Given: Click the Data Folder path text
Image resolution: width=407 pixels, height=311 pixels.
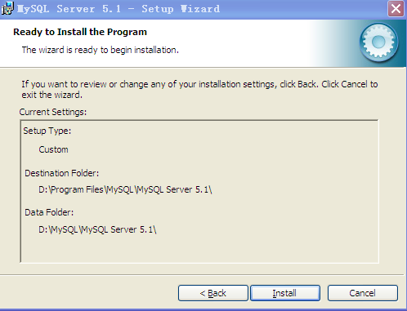Looking at the screenshot, I should (x=97, y=229).
